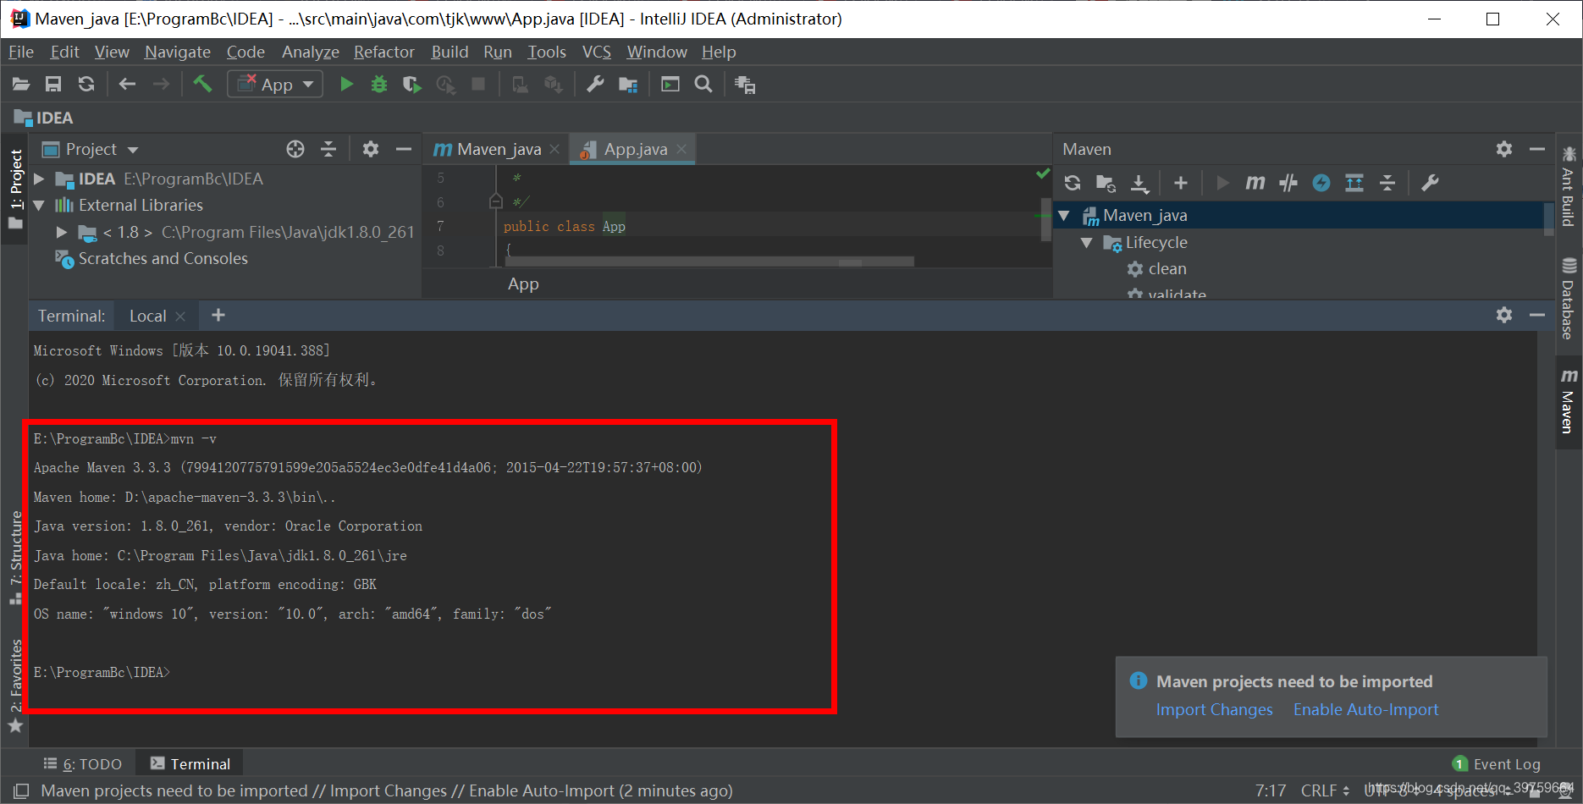Toggle the Ant Build side panel

pos(1569,187)
